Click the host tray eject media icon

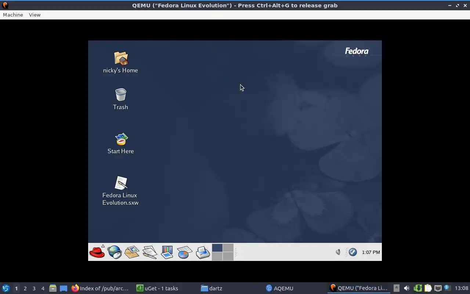pyautogui.click(x=396, y=288)
